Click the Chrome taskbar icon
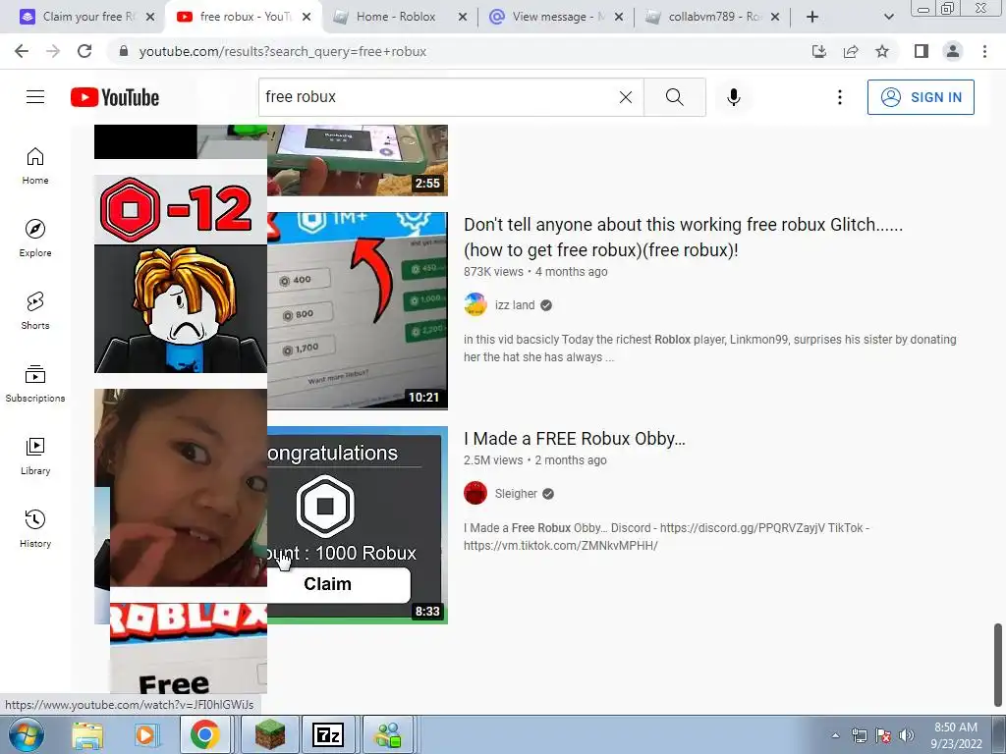 click(x=204, y=734)
